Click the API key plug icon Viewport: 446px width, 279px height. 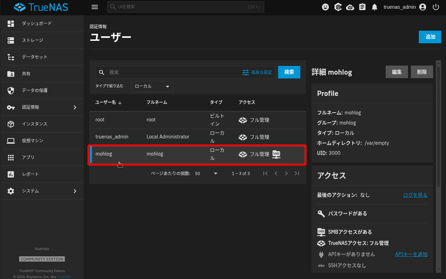coord(321,254)
